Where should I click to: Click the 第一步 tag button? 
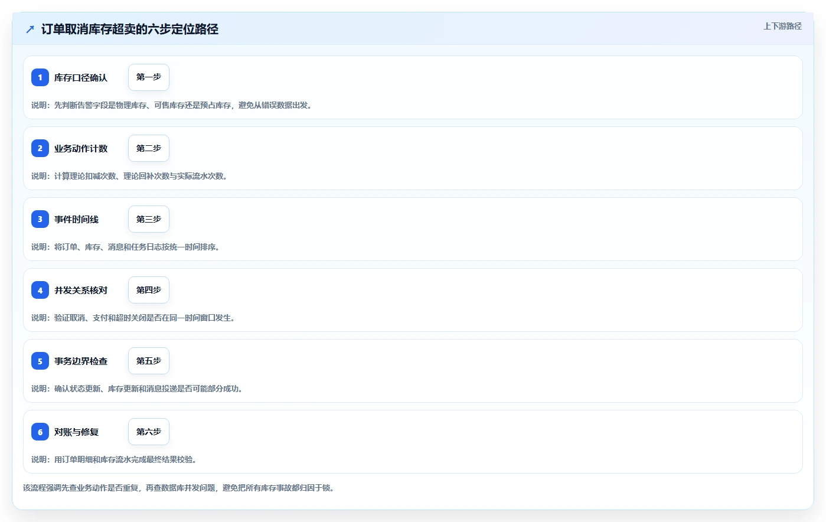tap(149, 77)
